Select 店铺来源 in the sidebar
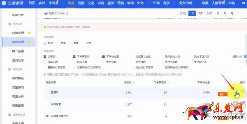247x124 pixels. coord(18,33)
